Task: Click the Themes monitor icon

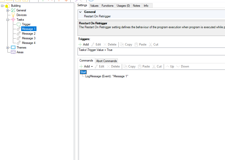Action: click(x=13, y=48)
